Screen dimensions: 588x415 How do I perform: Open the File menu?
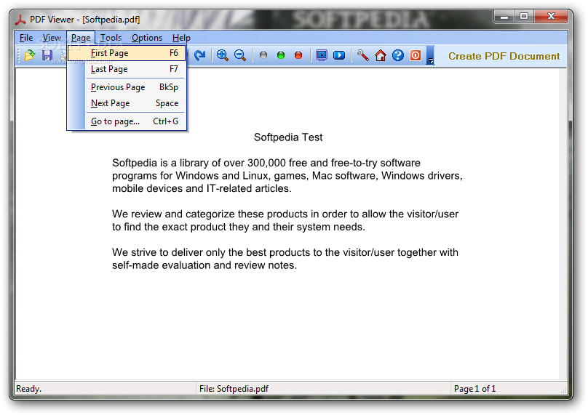(x=26, y=38)
